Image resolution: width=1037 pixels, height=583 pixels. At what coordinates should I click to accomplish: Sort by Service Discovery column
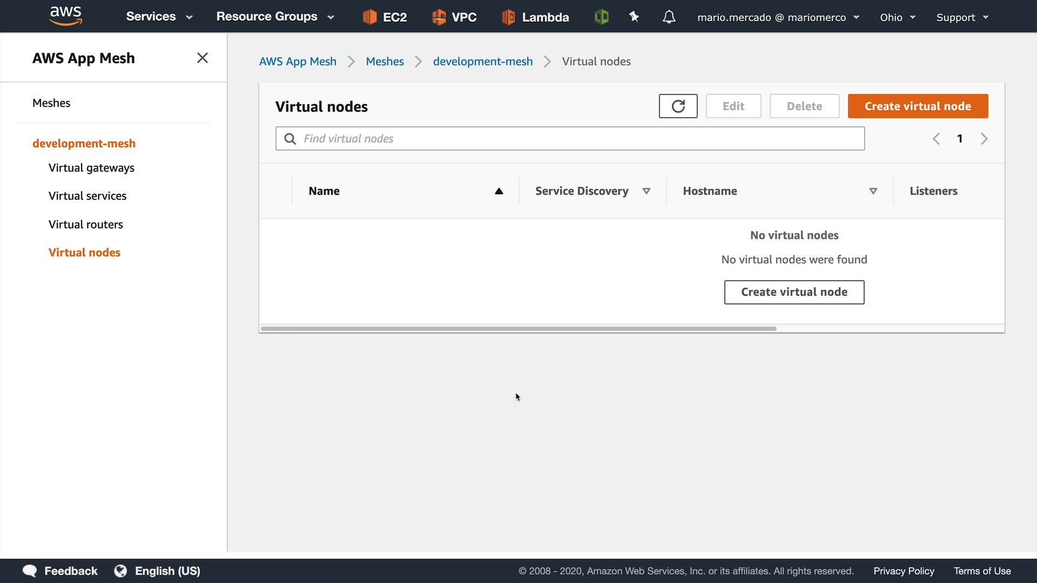click(646, 191)
